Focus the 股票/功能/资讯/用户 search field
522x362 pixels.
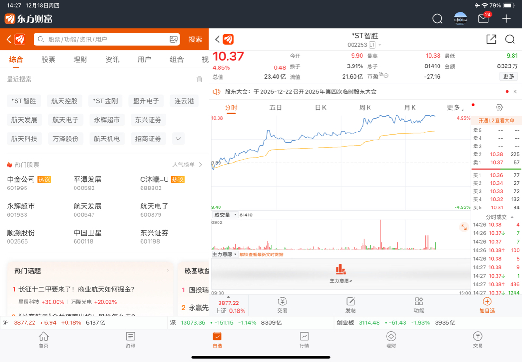(107, 39)
